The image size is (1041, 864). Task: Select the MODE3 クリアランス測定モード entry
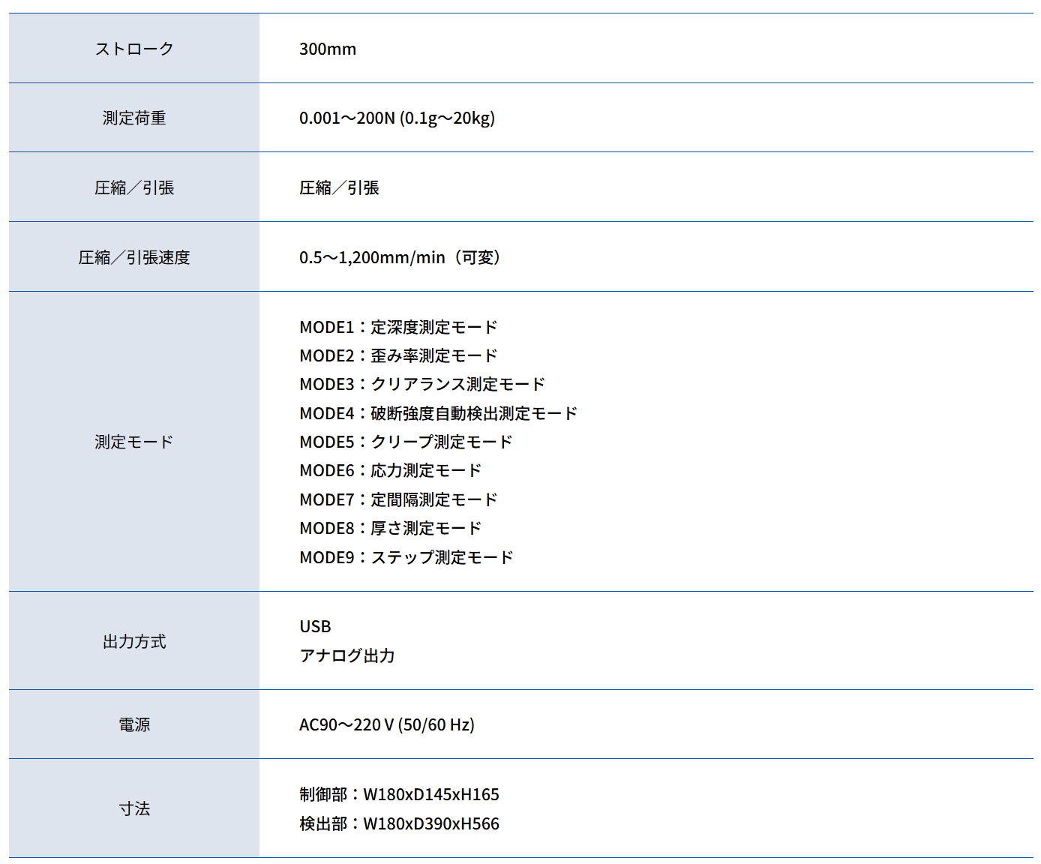(422, 384)
